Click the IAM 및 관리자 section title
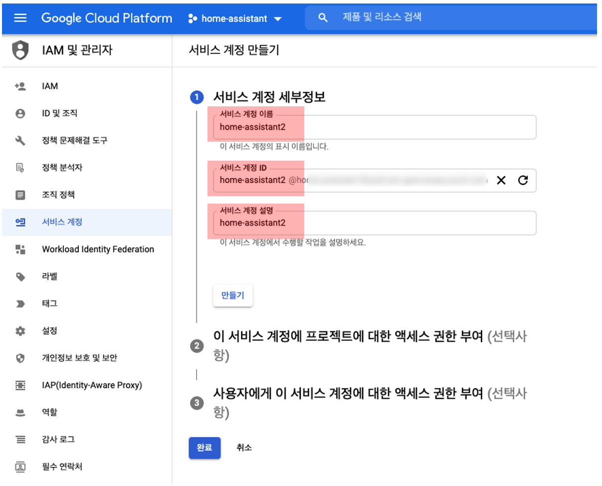 pos(77,50)
